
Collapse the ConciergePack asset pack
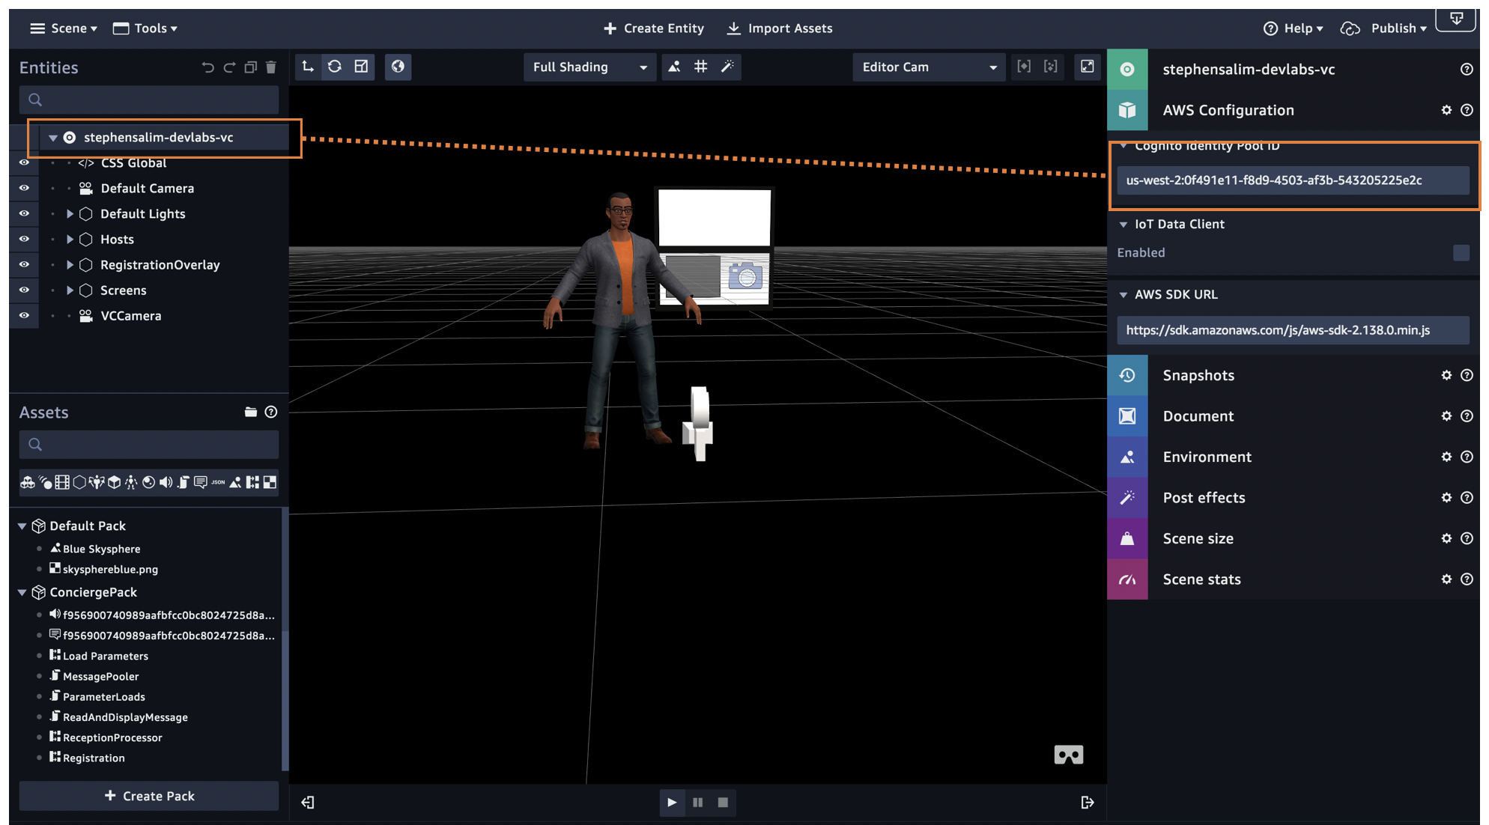22,592
